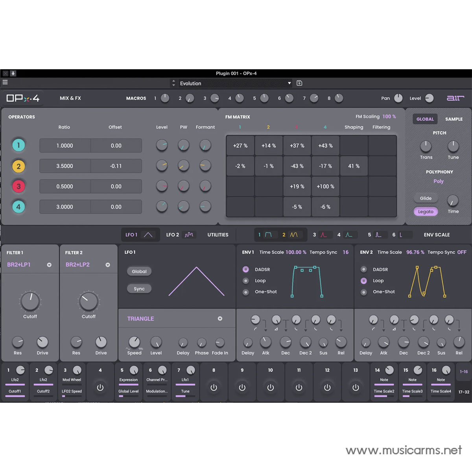
Task: Click the save preset icon
Action: [299, 83]
